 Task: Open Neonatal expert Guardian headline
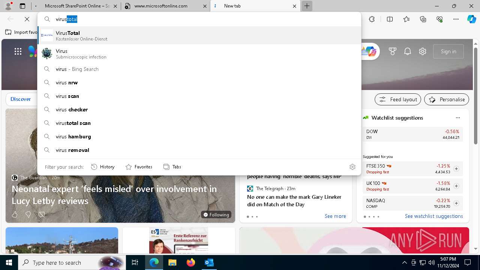pos(114,195)
